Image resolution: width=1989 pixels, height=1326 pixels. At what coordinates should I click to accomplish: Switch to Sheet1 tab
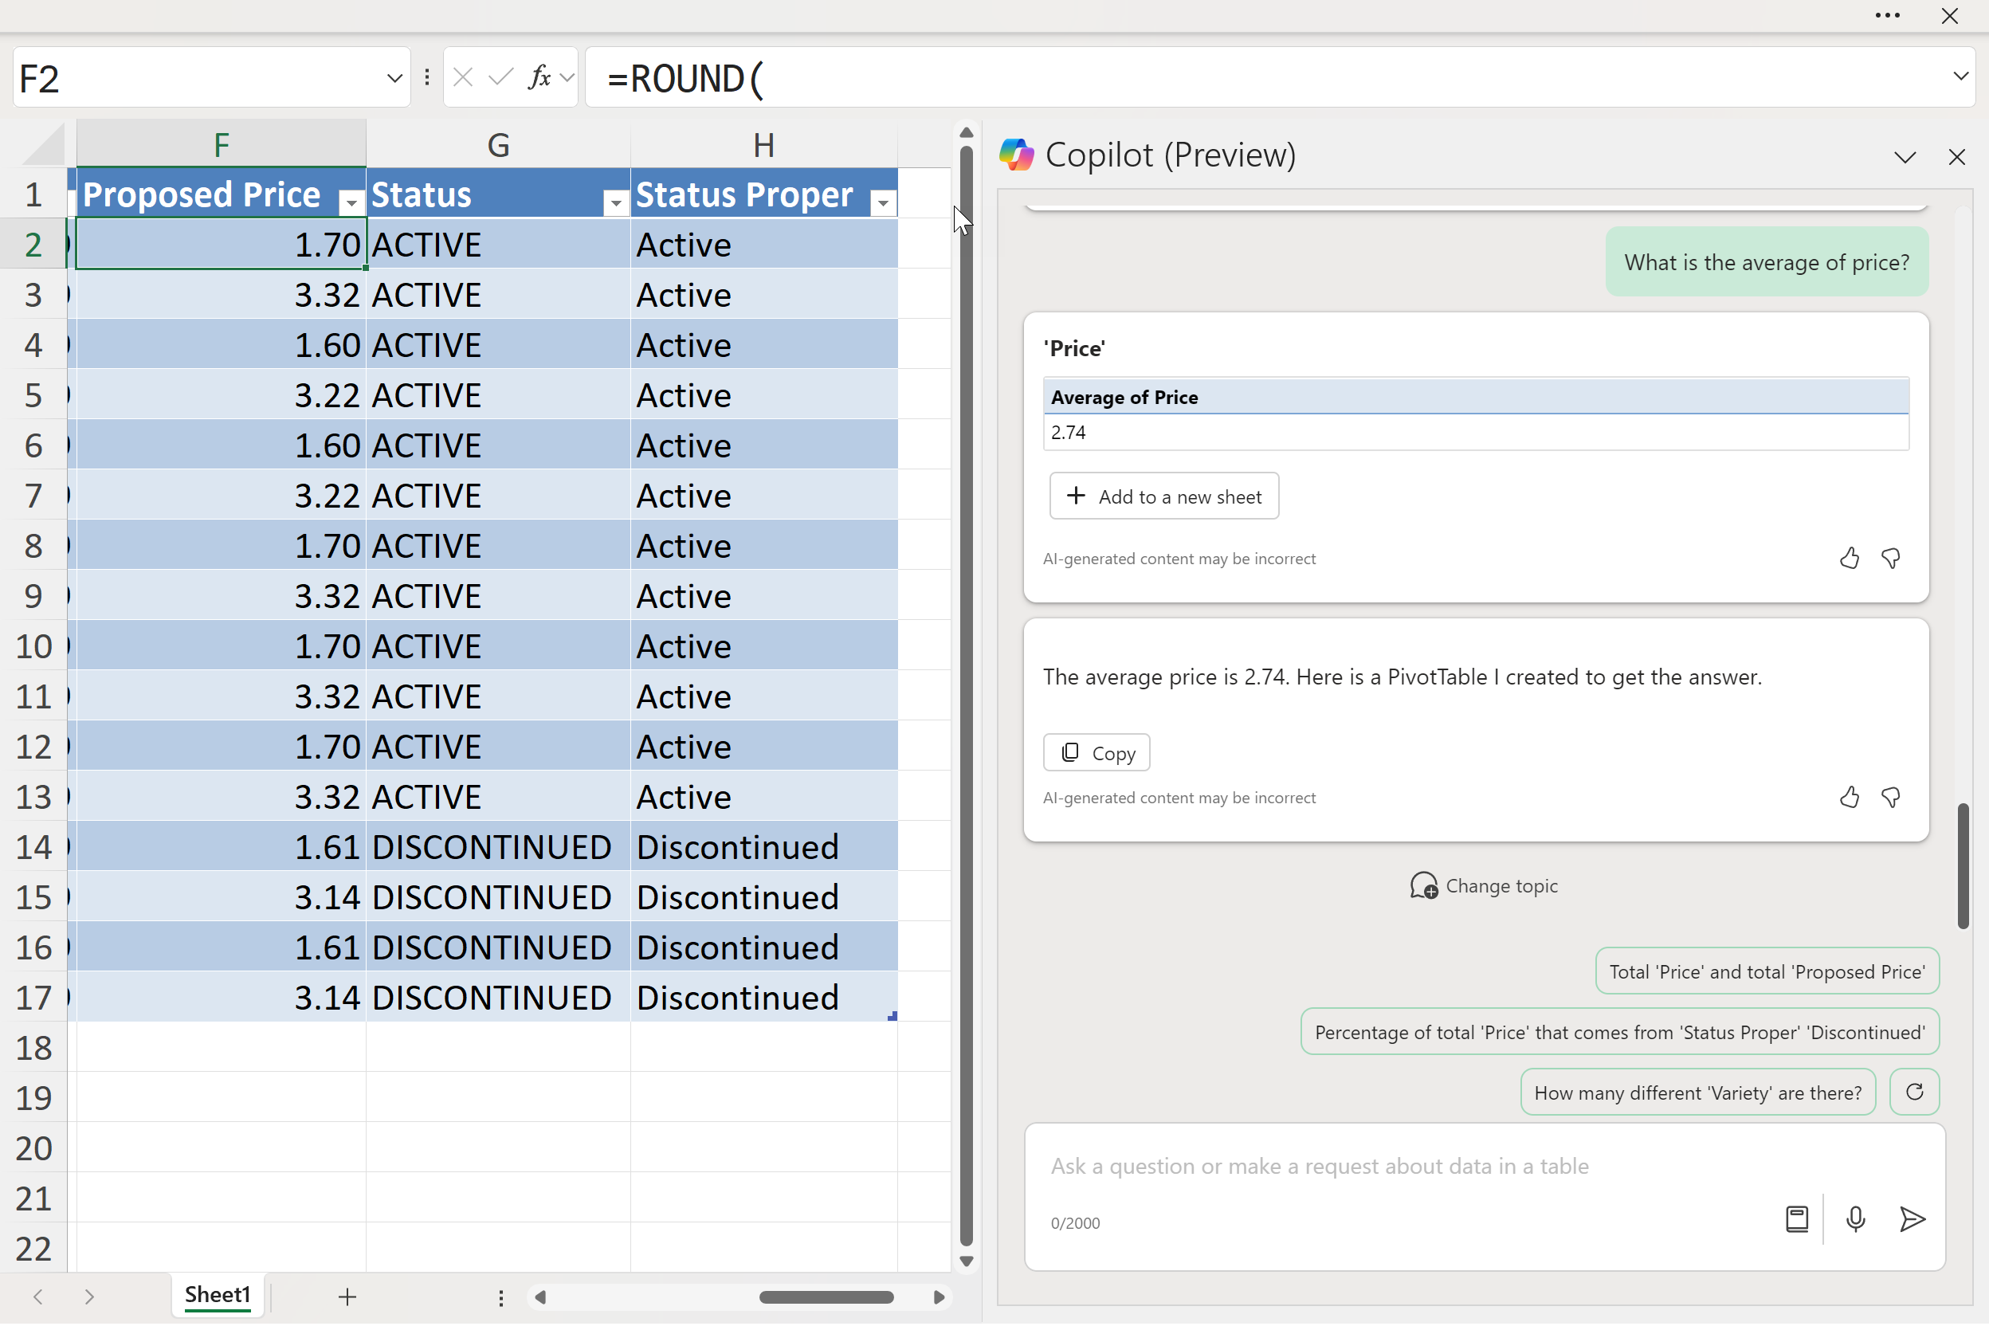218,1296
